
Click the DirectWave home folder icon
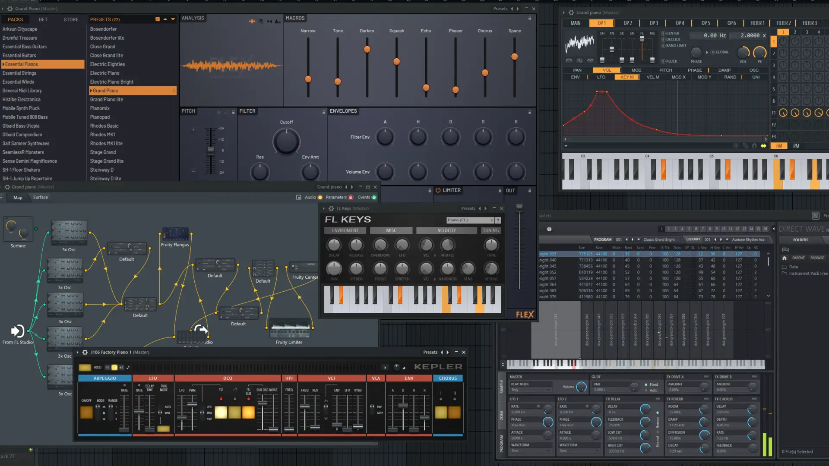point(785,258)
